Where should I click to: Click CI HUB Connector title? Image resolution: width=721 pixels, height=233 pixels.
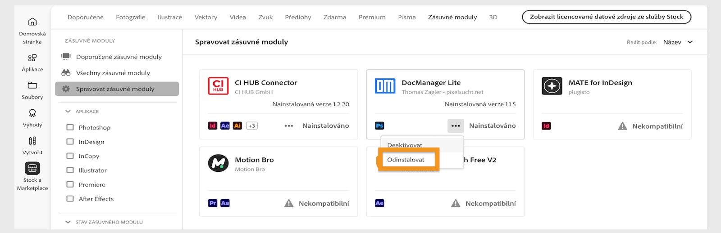(x=266, y=83)
